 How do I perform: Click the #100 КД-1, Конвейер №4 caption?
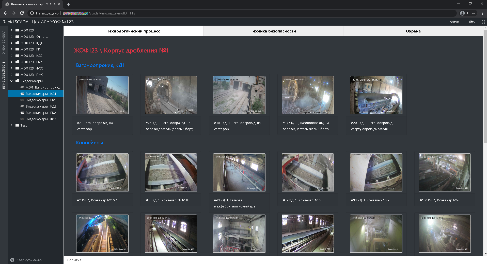coord(439,200)
